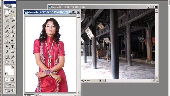This screenshot has height=96, width=170.
Task: Click left arrow of back.JPG horizontal scrollbar
Action: tap(104, 81)
